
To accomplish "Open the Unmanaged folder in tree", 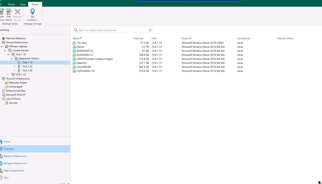I will pyautogui.click(x=16, y=86).
